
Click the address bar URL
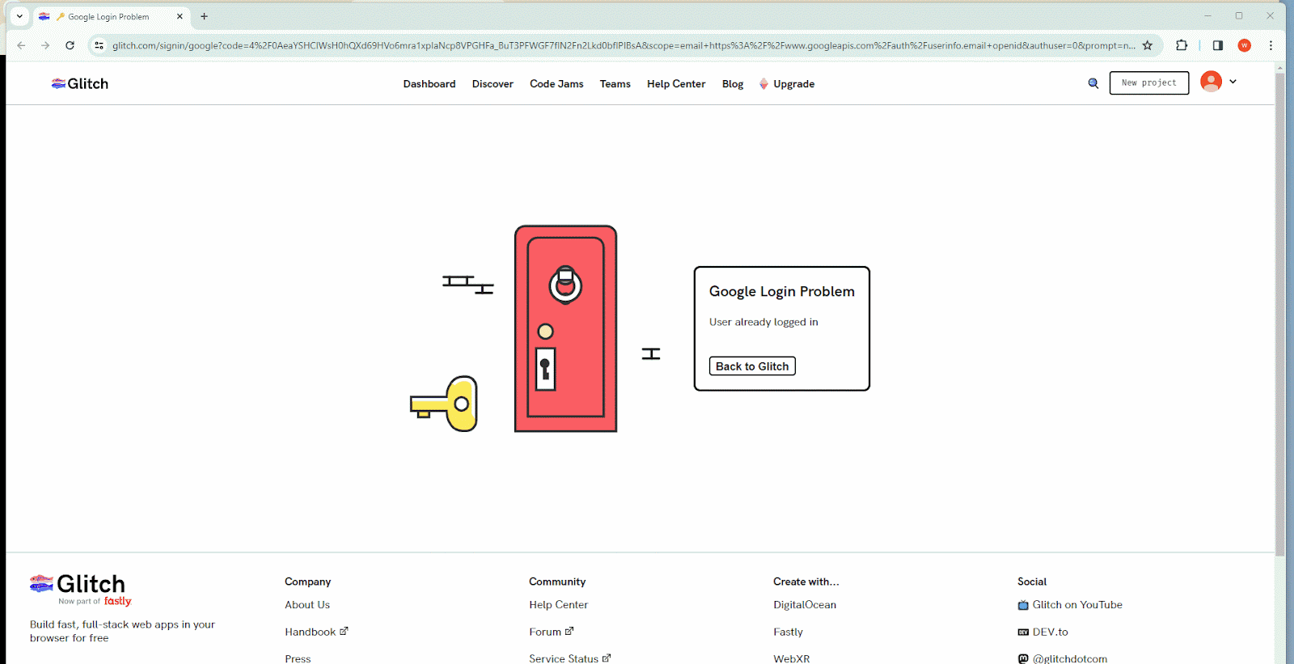coord(623,45)
